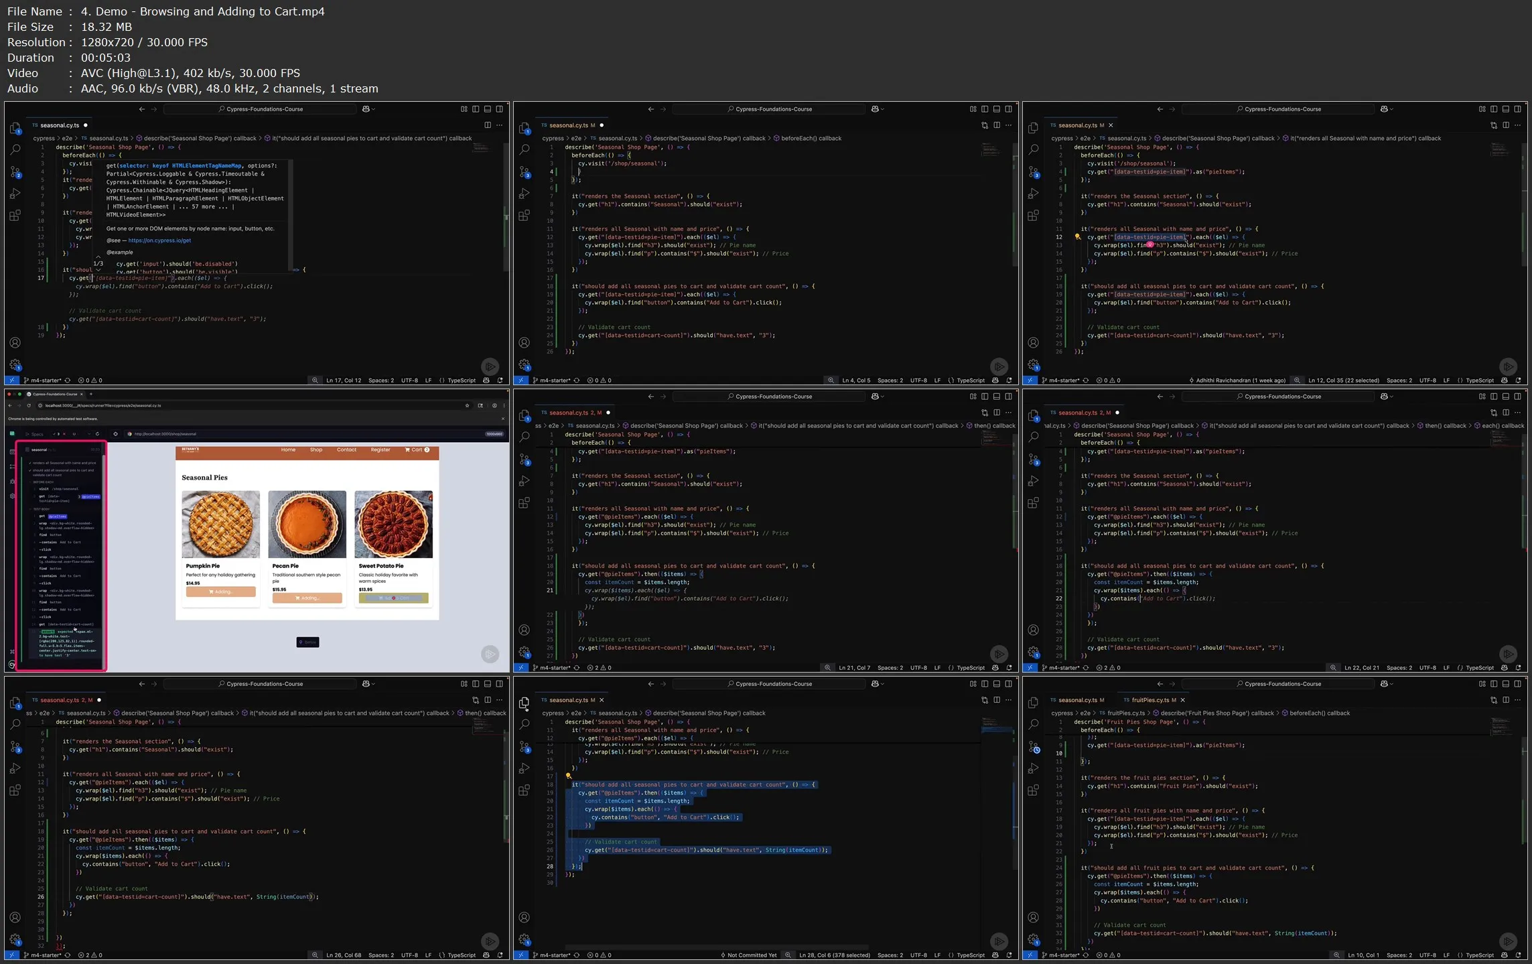
Task: Open Explorer in the Not Committed Yet window
Action: click(525, 703)
